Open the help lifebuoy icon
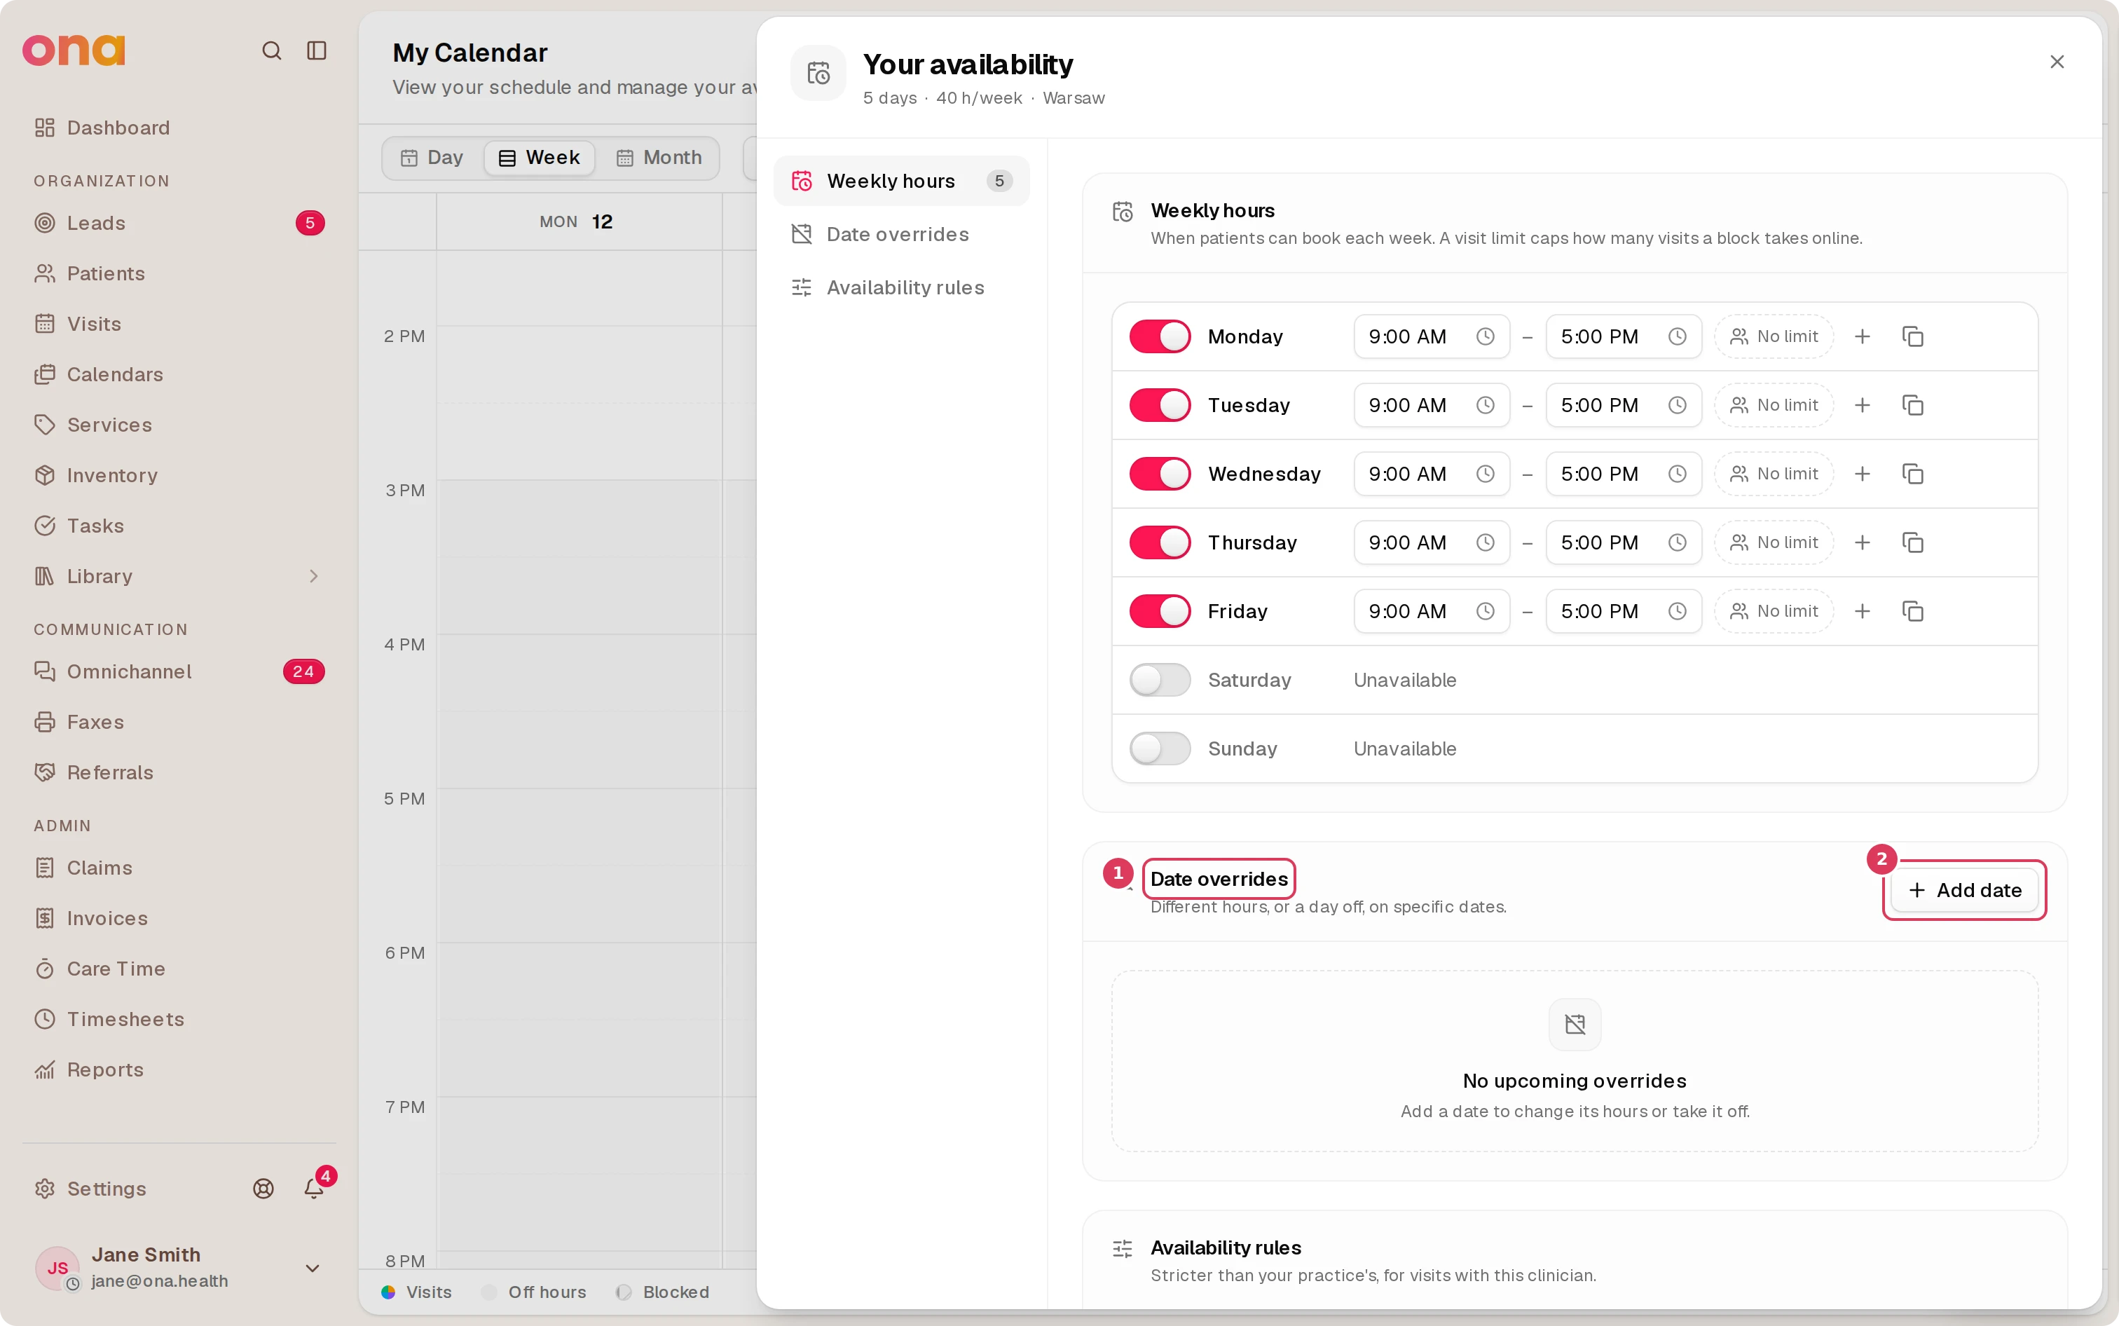The width and height of the screenshot is (2119, 1326). click(263, 1189)
